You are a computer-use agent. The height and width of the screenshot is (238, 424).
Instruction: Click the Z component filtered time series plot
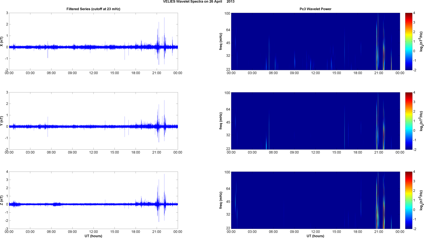[93, 200]
